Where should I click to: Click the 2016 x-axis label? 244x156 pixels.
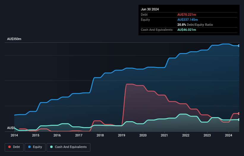tap(57, 135)
